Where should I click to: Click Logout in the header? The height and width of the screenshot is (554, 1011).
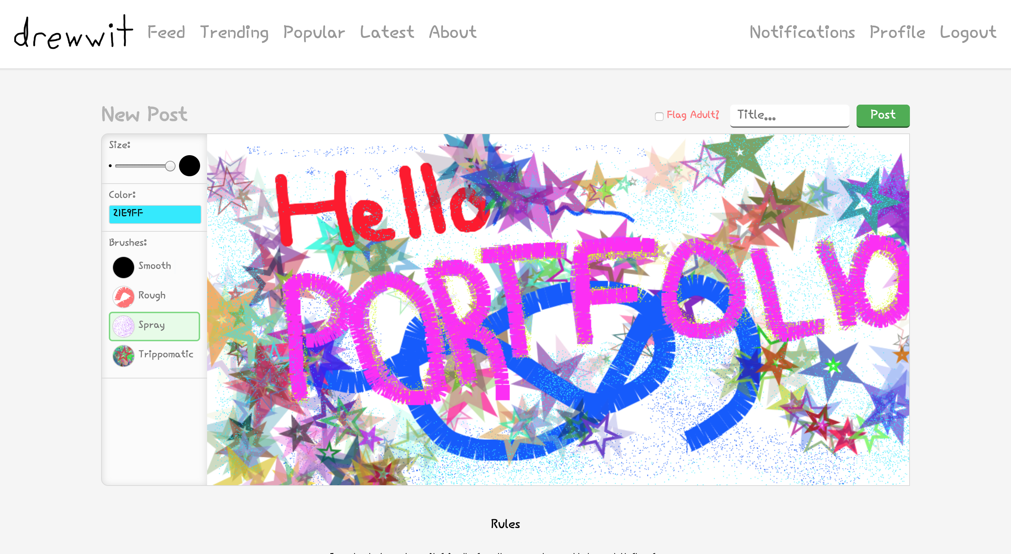pos(968,33)
